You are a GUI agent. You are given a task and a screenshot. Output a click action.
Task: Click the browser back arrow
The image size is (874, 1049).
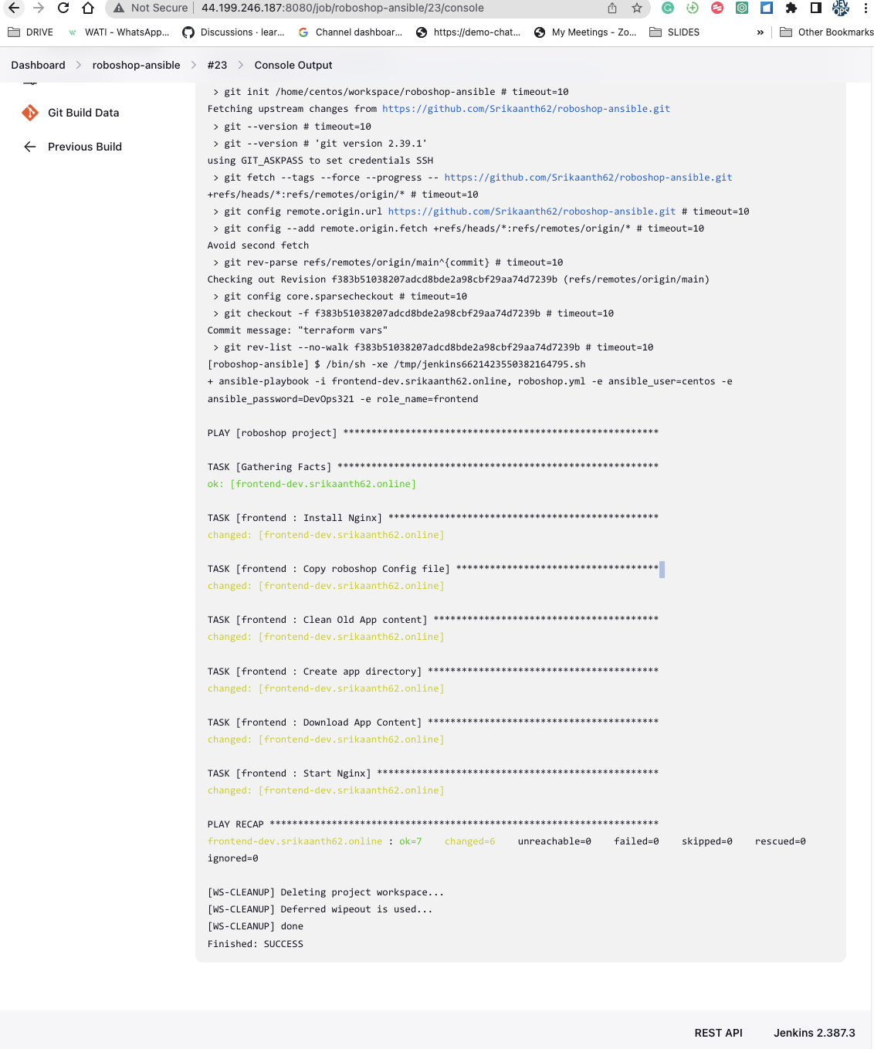[15, 8]
